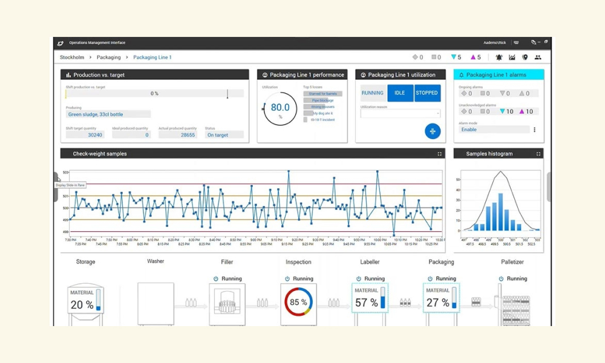The height and width of the screenshot is (363, 605).
Task: Expand Check-weight samples panel to fullscreen
Action: pyautogui.click(x=439, y=154)
